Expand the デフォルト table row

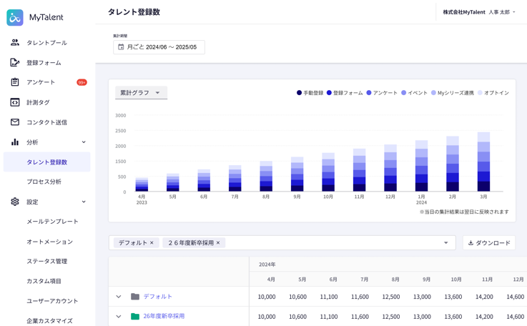pos(119,297)
